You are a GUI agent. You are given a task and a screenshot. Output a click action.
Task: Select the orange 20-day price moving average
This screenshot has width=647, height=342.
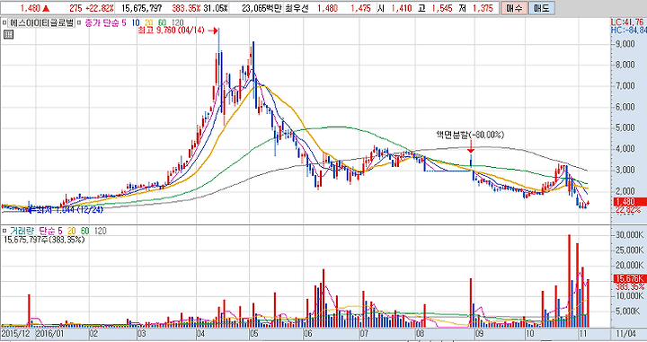[149, 23]
